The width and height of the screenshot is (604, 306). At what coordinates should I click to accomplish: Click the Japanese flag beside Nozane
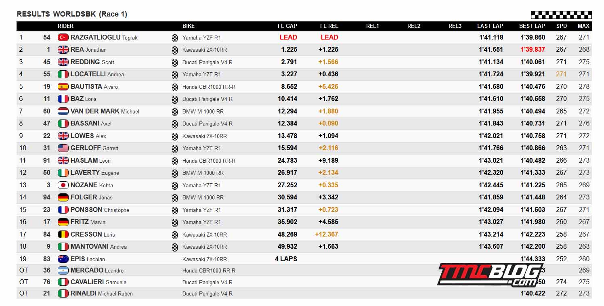[x=63, y=185]
